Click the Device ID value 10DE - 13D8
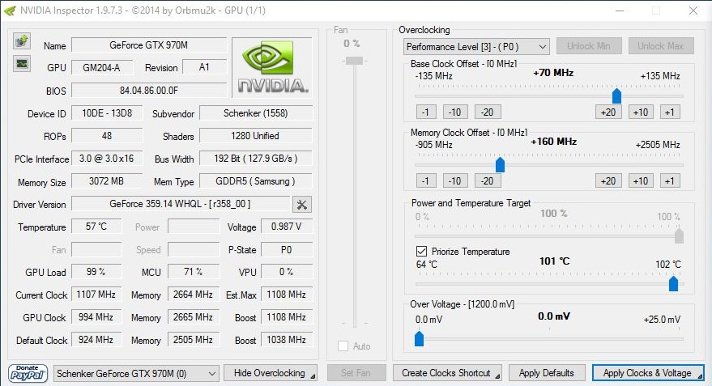Image resolution: width=712 pixels, height=386 pixels. 107,113
